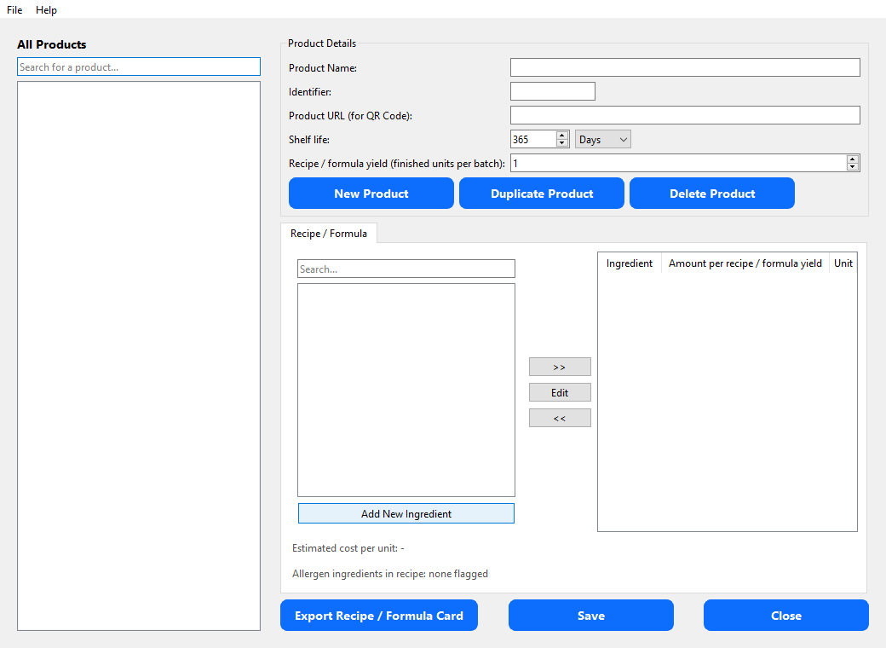Click Duplicate Product
Image resolution: width=886 pixels, height=648 pixels.
pyautogui.click(x=542, y=194)
